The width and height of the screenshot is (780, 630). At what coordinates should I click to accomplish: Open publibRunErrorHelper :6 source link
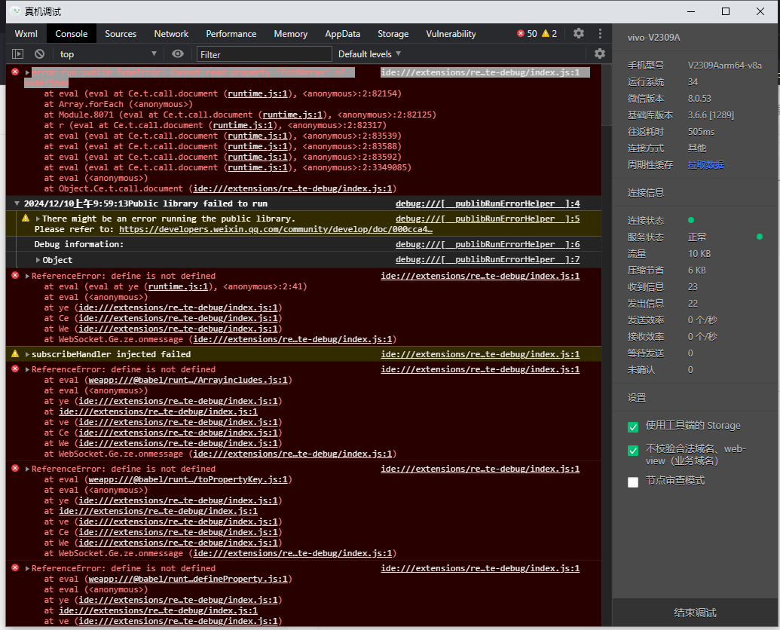click(x=488, y=244)
